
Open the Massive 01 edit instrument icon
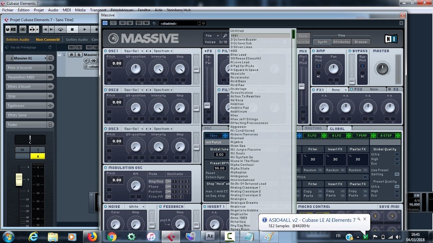51,58
